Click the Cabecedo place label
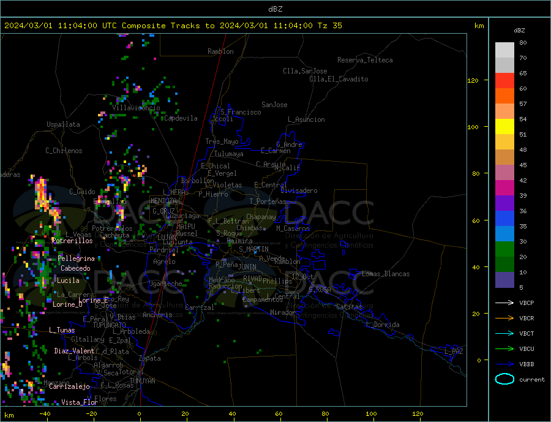 pos(75,268)
